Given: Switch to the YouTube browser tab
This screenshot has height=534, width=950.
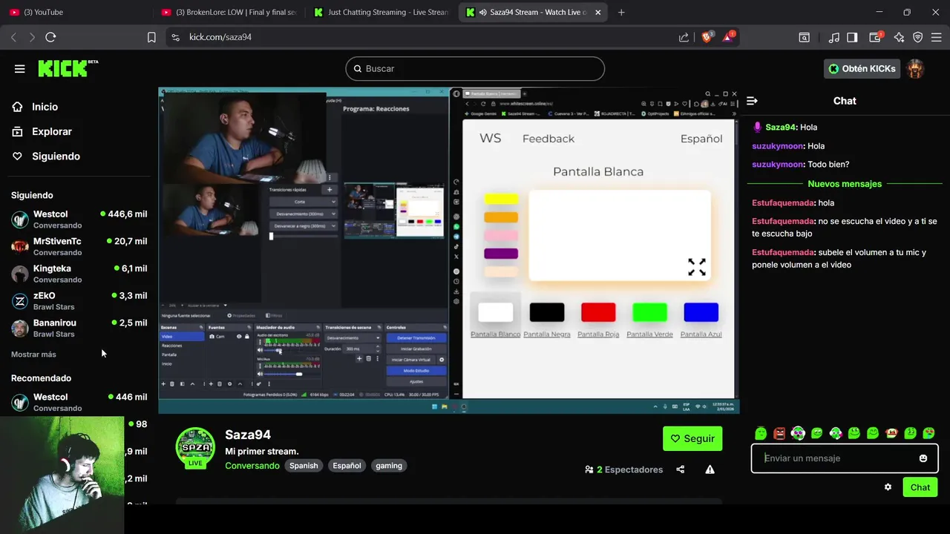Looking at the screenshot, I should click(77, 12).
